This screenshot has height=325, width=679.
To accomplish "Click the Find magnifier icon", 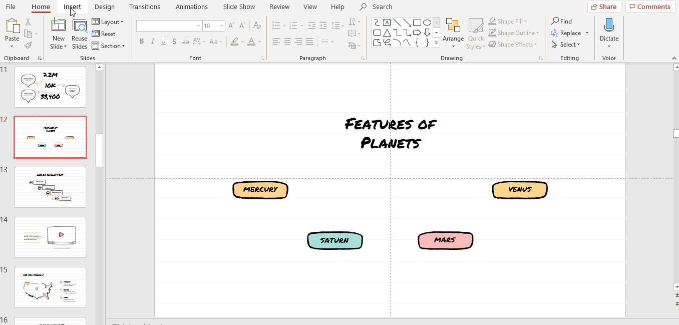I will click(555, 22).
